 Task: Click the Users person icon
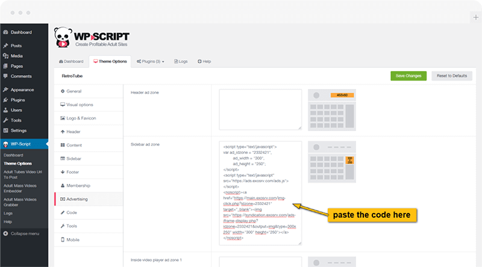point(5,110)
